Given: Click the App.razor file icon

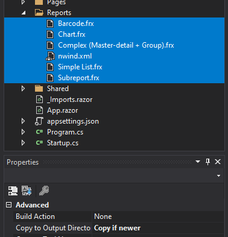Looking at the screenshot, I should tap(39, 110).
